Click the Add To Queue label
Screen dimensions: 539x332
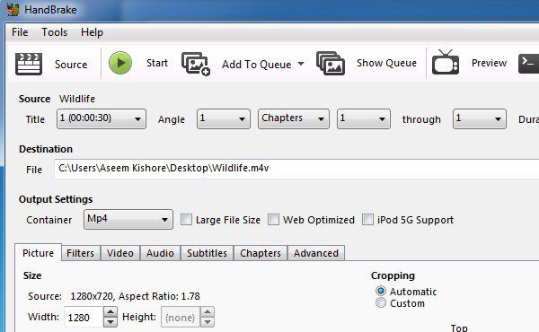pos(256,65)
